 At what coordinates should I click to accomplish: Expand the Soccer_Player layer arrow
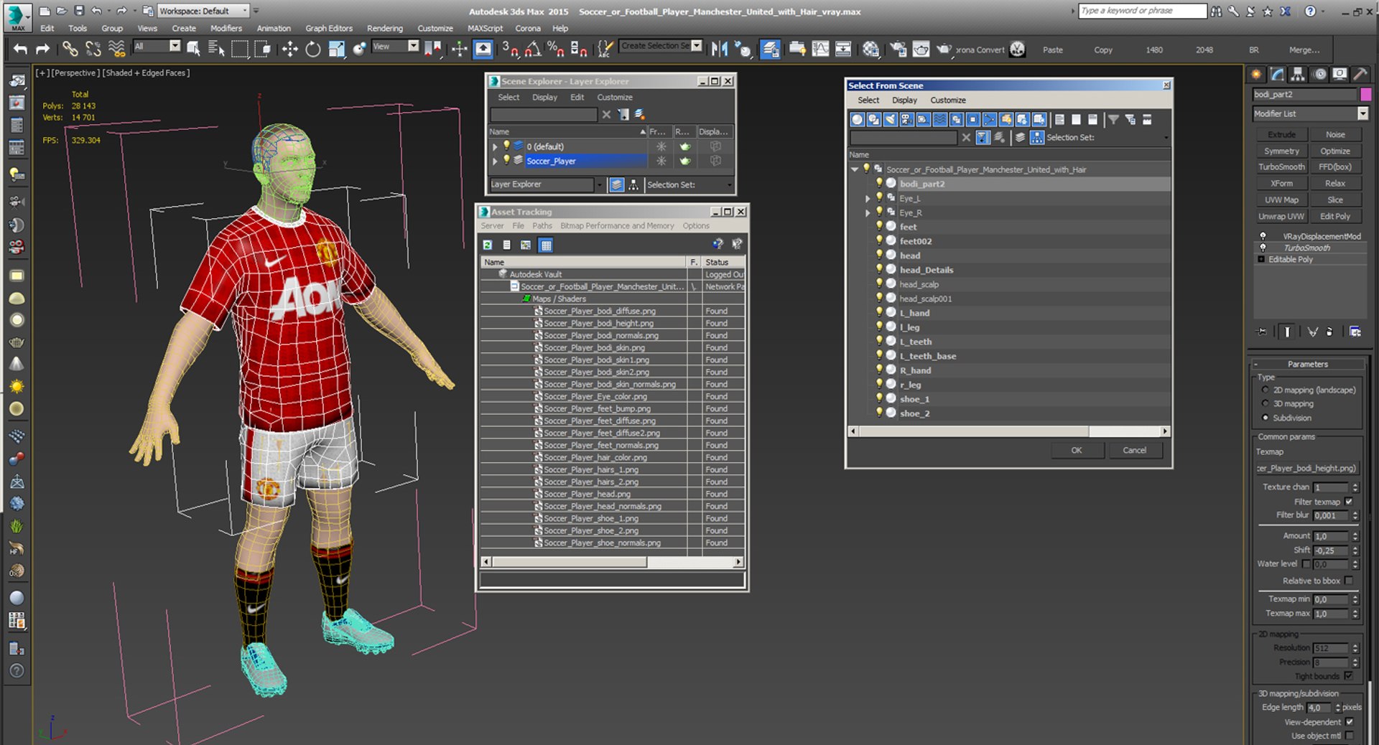click(x=495, y=161)
